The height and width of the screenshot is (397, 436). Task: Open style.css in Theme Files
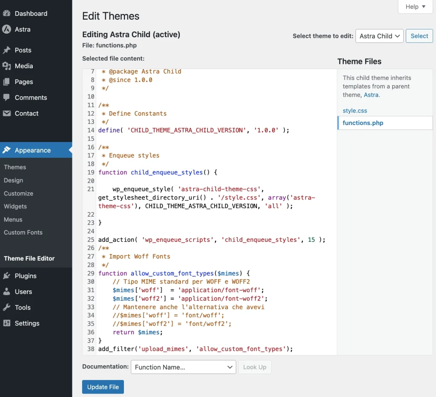point(355,110)
